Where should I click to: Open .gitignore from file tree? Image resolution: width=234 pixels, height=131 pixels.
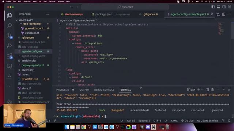pyautogui.click(x=28, y=37)
